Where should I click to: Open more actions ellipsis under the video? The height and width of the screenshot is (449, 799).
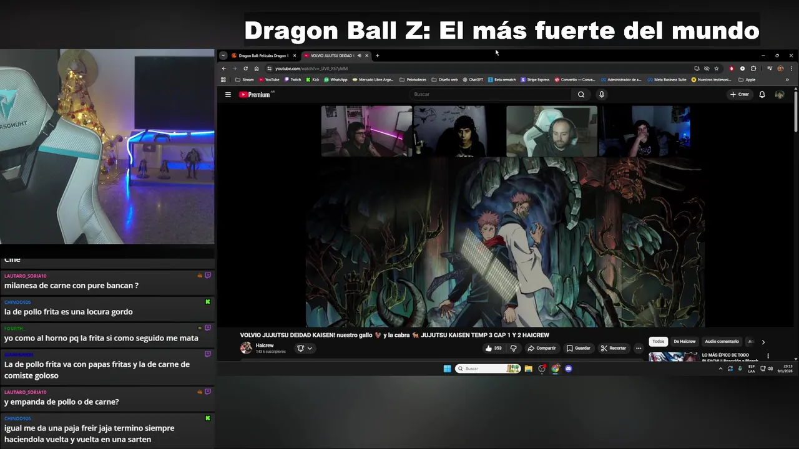(638, 348)
